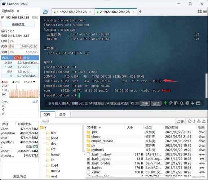Click the lightning quick-command icon
The height and width of the screenshot is (180, 208).
coord(165,103)
